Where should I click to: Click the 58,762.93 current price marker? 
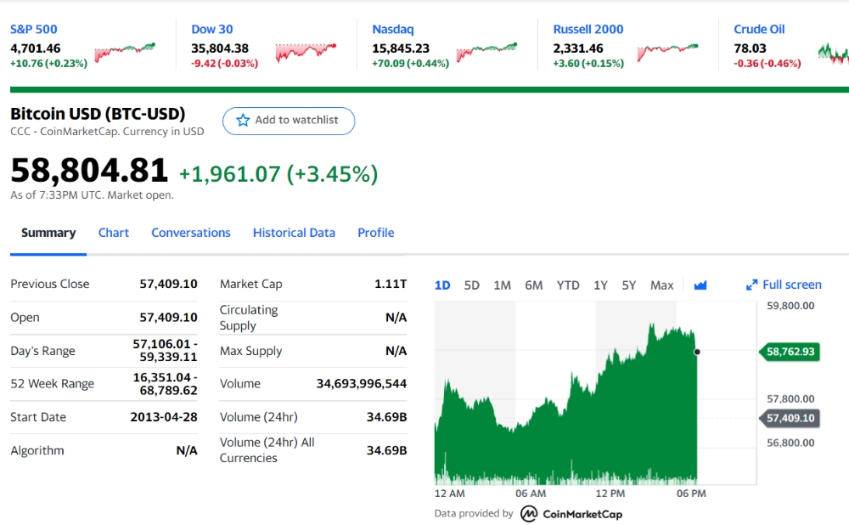790,352
